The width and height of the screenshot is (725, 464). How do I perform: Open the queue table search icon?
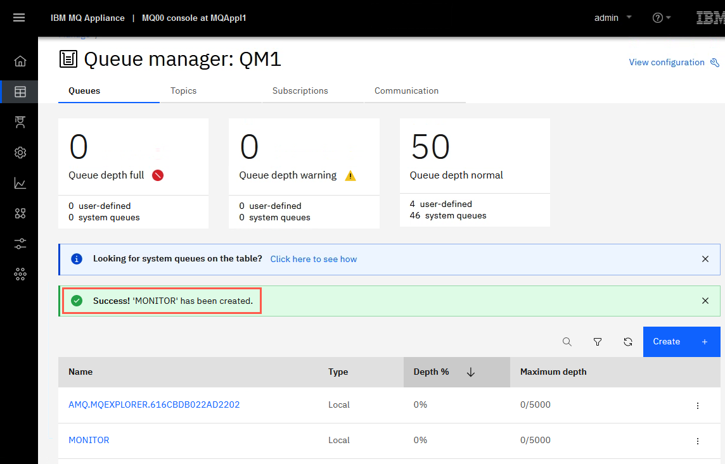click(567, 342)
